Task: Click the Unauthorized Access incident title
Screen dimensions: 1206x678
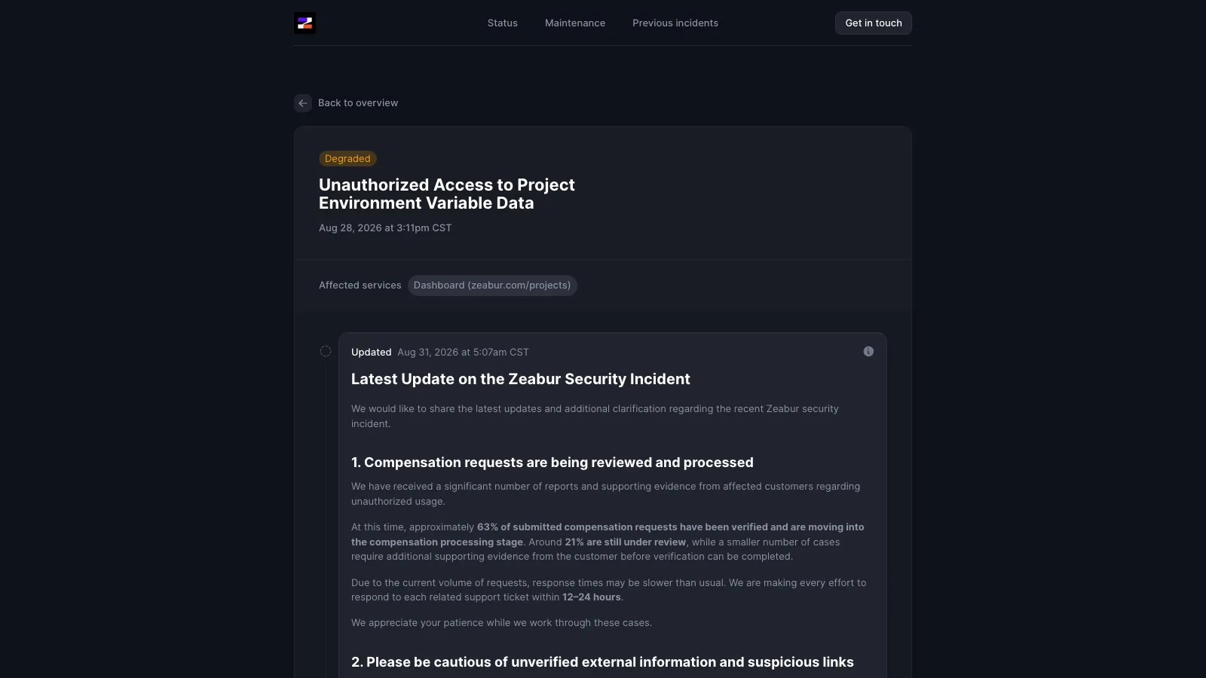Action: click(447, 194)
